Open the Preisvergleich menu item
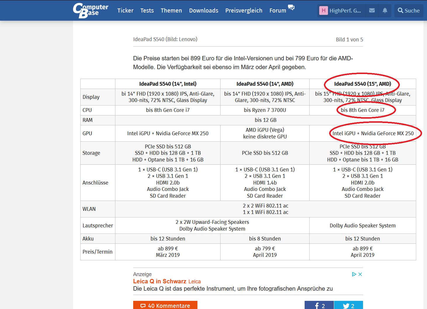The height and width of the screenshot is (309, 427). (244, 10)
